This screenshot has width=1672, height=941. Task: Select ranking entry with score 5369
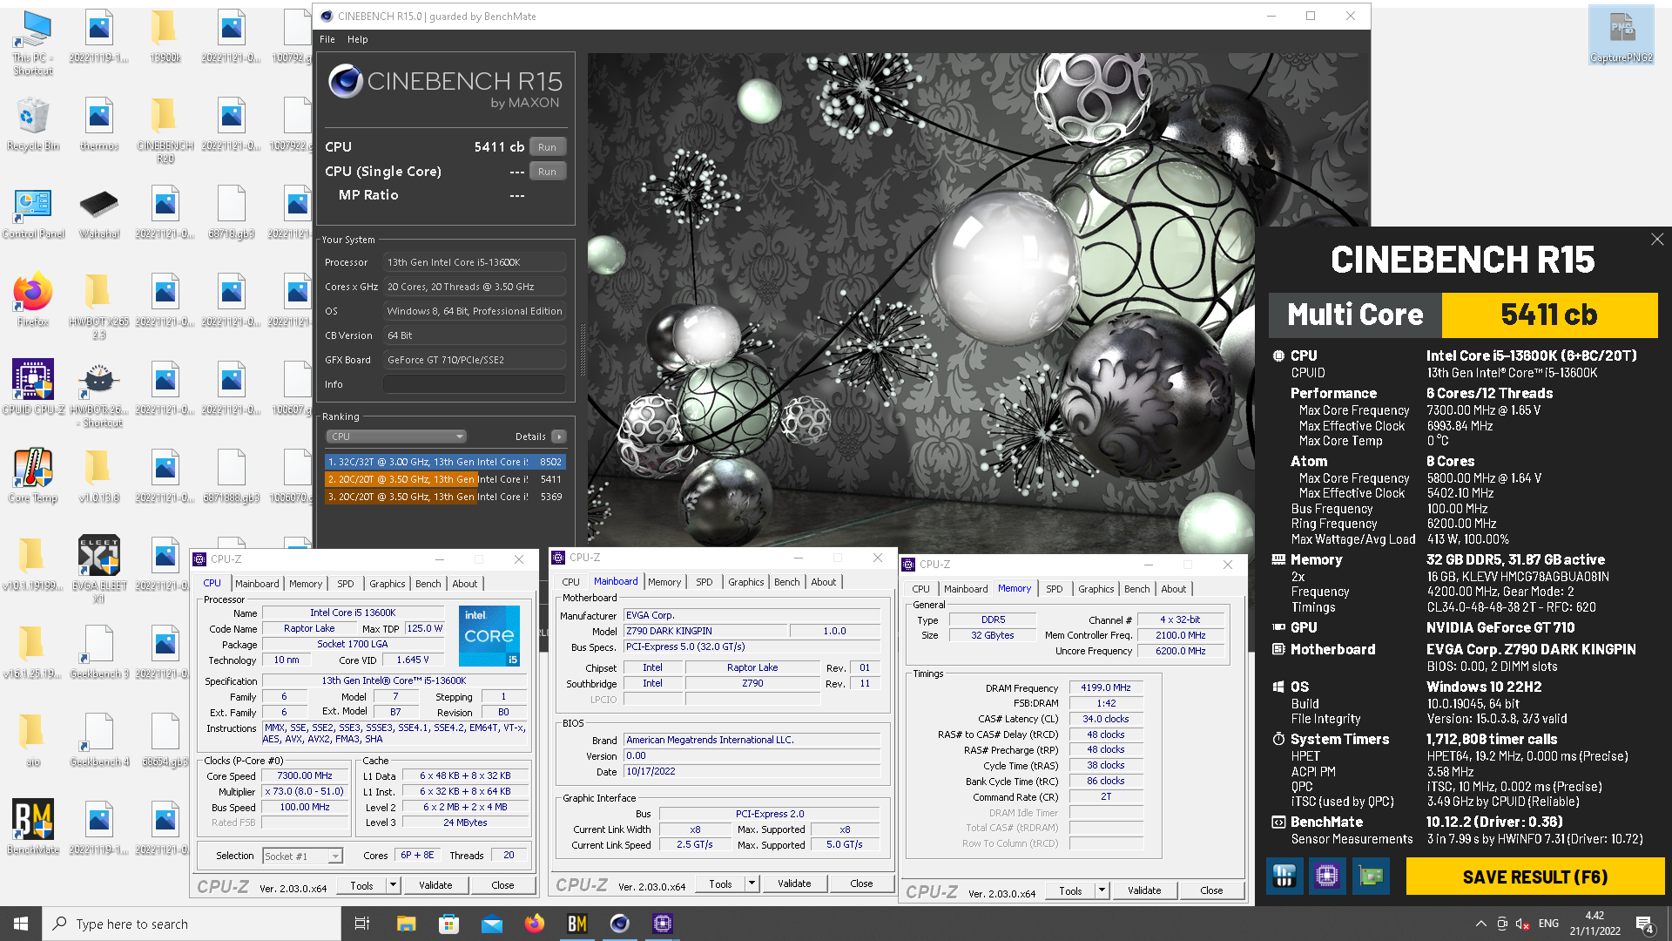coord(445,497)
